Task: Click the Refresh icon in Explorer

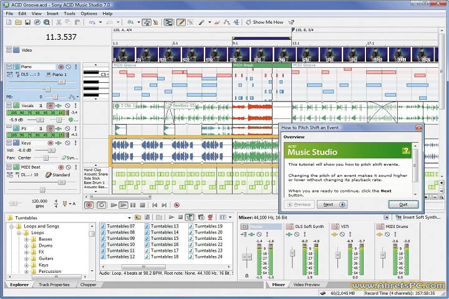Action: pyautogui.click(x=147, y=217)
